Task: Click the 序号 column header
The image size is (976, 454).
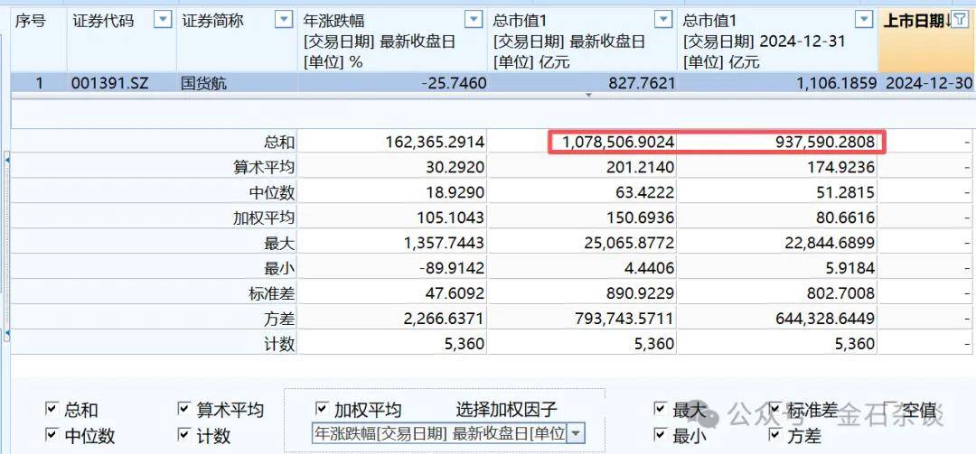Action: (x=30, y=21)
